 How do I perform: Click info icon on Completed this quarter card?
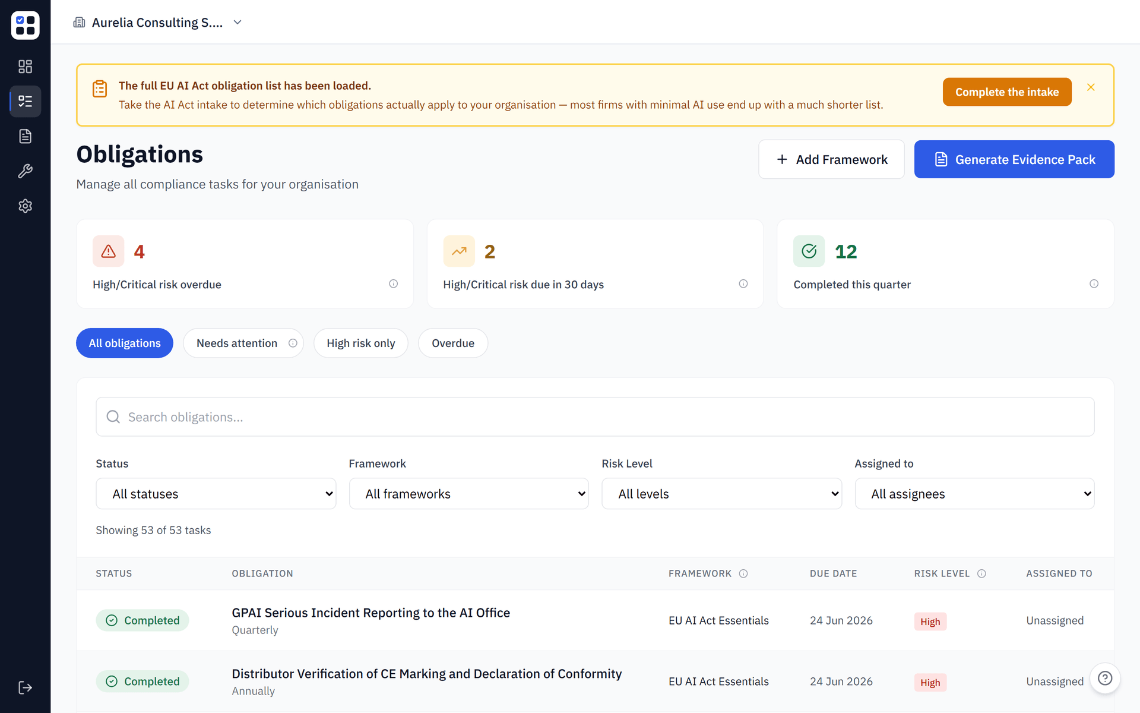click(x=1094, y=284)
